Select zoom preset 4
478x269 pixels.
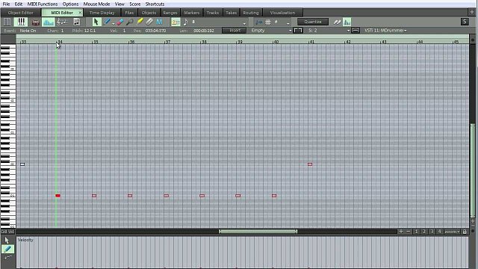point(439,232)
